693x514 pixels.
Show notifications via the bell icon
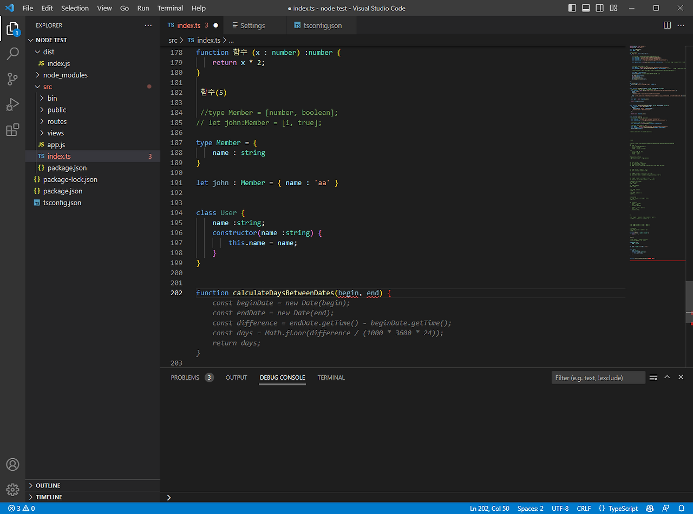tap(682, 508)
